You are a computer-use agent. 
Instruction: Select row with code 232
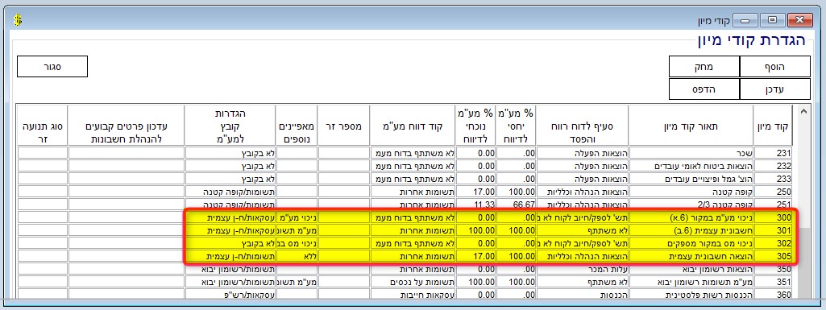pos(405,166)
